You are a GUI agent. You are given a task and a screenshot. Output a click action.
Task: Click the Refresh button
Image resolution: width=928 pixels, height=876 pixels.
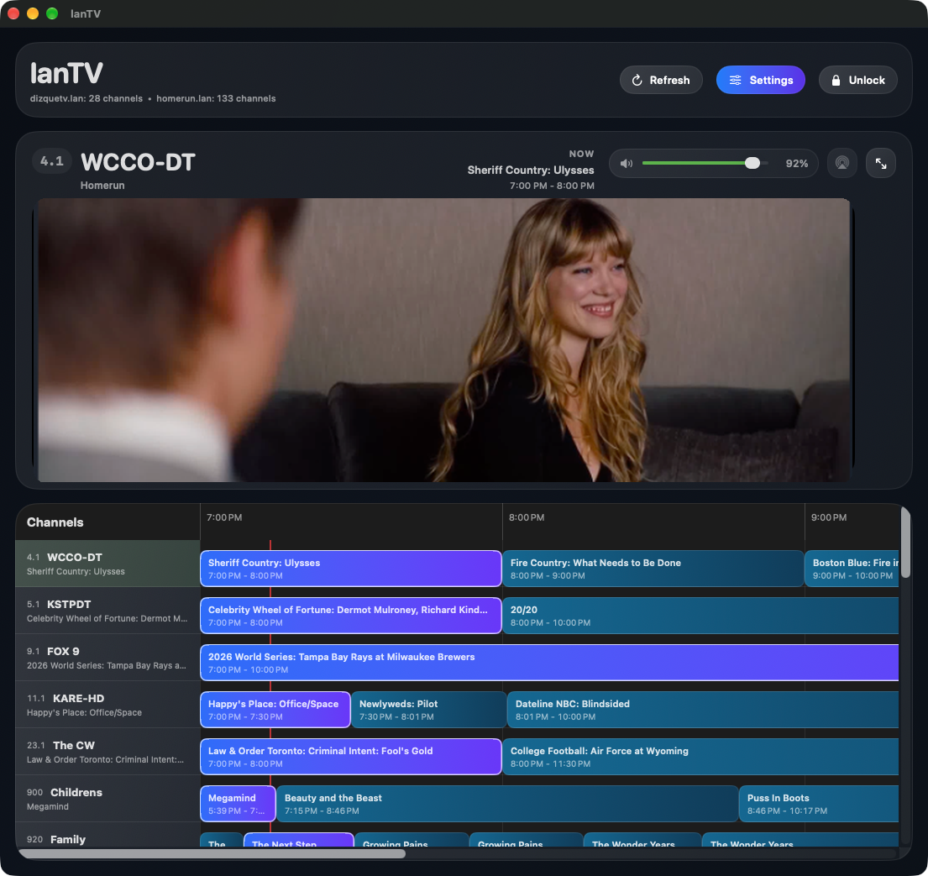pyautogui.click(x=660, y=80)
